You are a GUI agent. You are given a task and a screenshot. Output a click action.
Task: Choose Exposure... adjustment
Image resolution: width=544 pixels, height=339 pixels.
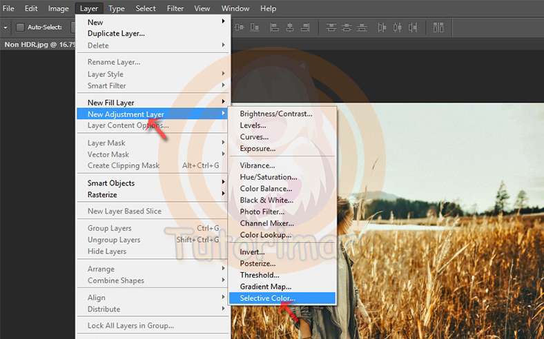click(x=282, y=148)
